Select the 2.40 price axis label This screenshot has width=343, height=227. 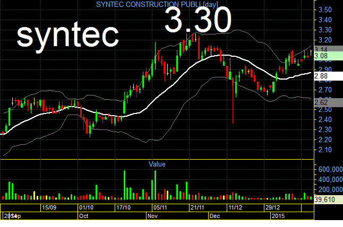(x=325, y=119)
